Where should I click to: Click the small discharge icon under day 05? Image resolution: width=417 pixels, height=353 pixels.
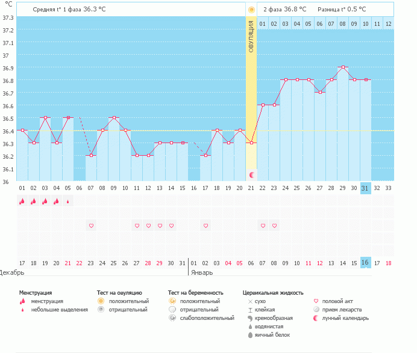(x=67, y=202)
